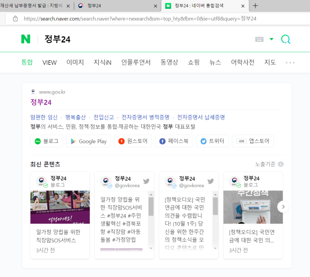Click the Twitter bird on the 일가정 양립 card

(146, 181)
